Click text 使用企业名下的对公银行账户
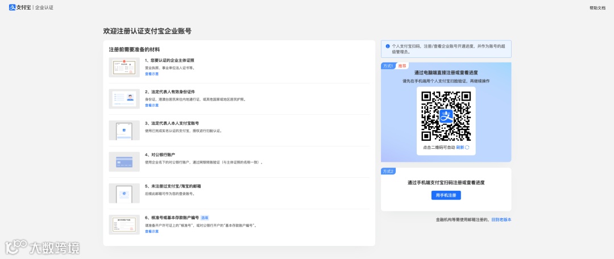Viewport: 614px width, 259px height. 167,162
